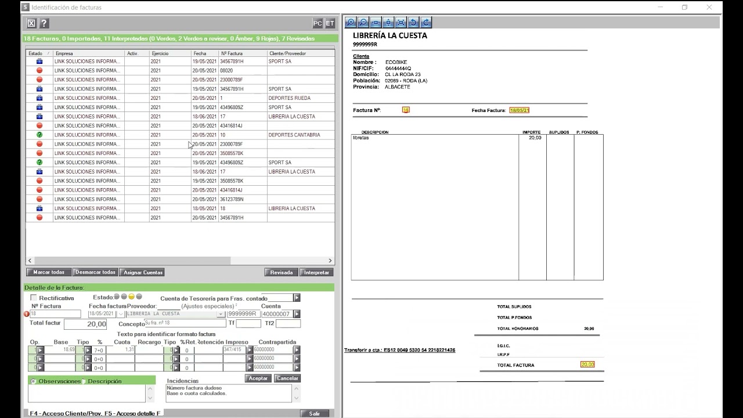Click the down scroll arrow in Incidencias box
743x418 pixels.
pos(297,398)
